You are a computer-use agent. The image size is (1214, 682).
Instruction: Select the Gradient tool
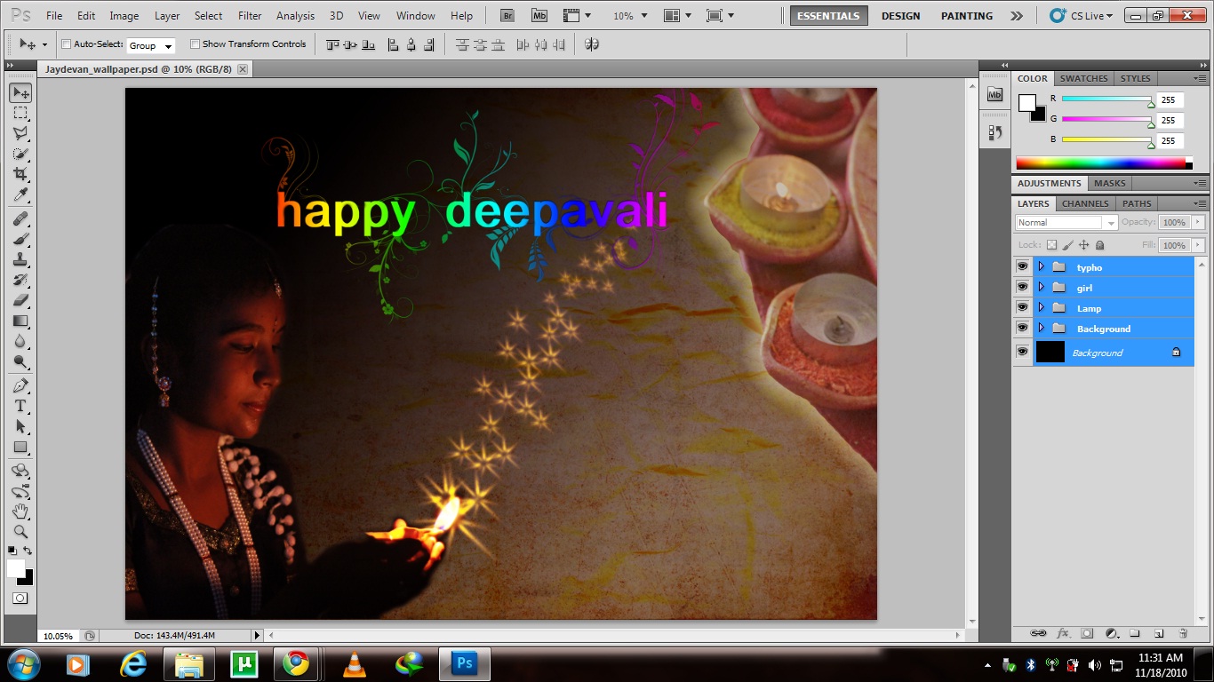[x=20, y=321]
